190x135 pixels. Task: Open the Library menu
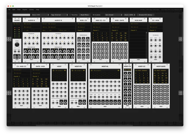[x=31, y=9]
